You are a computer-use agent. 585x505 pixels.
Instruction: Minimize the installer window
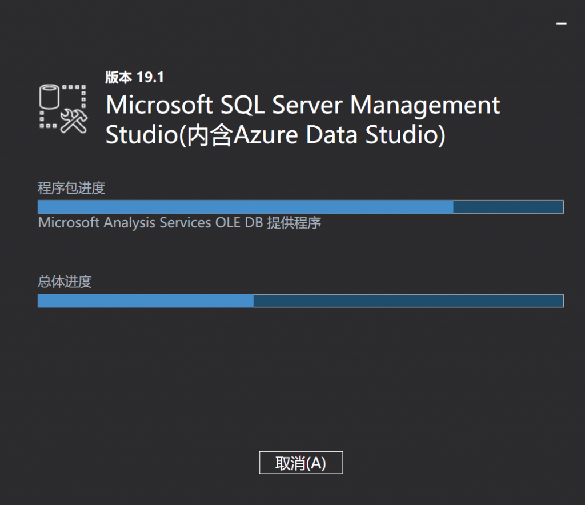coord(562,24)
